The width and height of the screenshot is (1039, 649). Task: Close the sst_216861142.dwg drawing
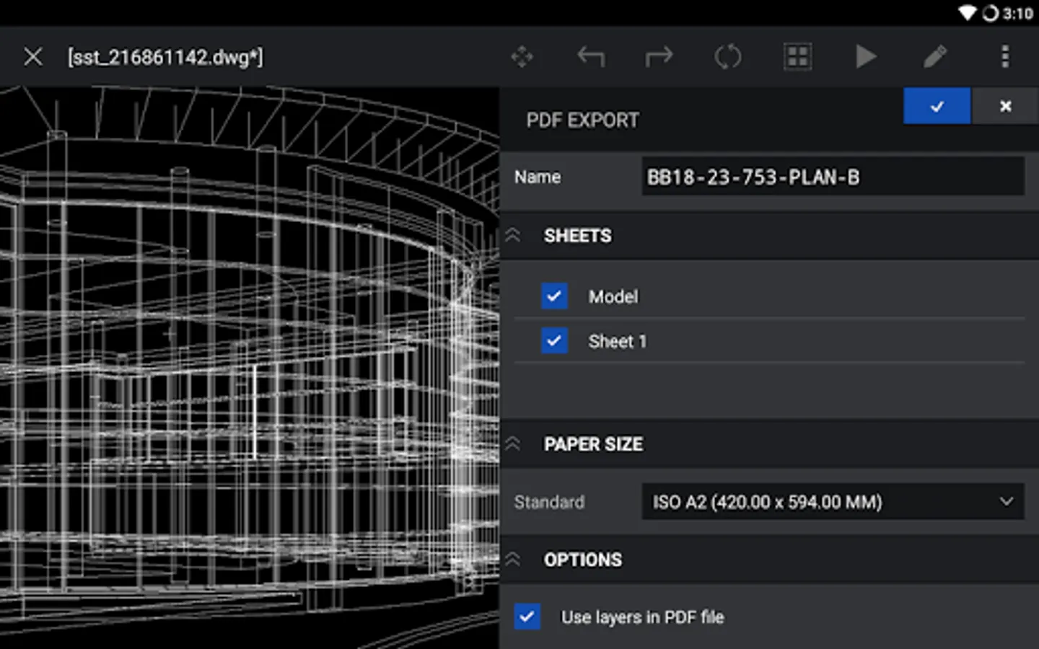[x=33, y=57]
